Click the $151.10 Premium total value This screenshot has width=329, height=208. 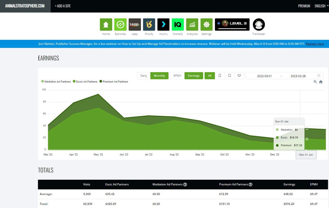pyautogui.click(x=225, y=204)
